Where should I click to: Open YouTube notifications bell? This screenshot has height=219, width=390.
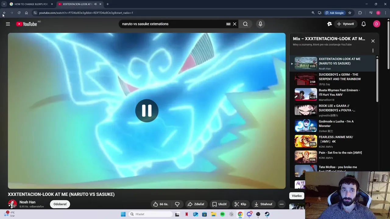pyautogui.click(x=363, y=24)
